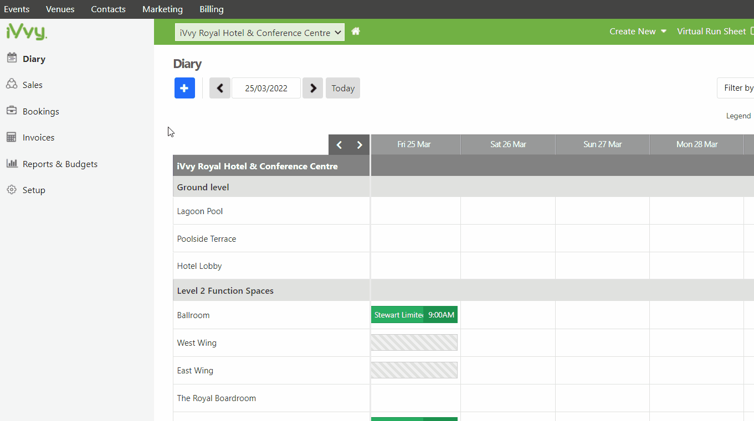The height and width of the screenshot is (421, 754).
Task: Open the Contacts top menu
Action: pyautogui.click(x=108, y=9)
